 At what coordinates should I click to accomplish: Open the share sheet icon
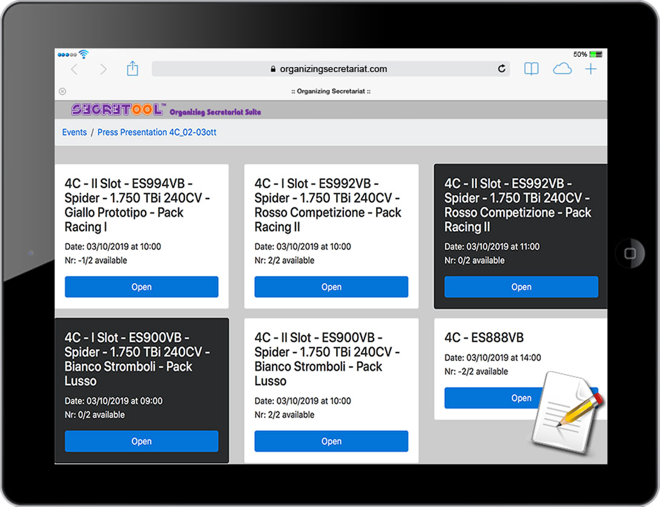pyautogui.click(x=132, y=68)
